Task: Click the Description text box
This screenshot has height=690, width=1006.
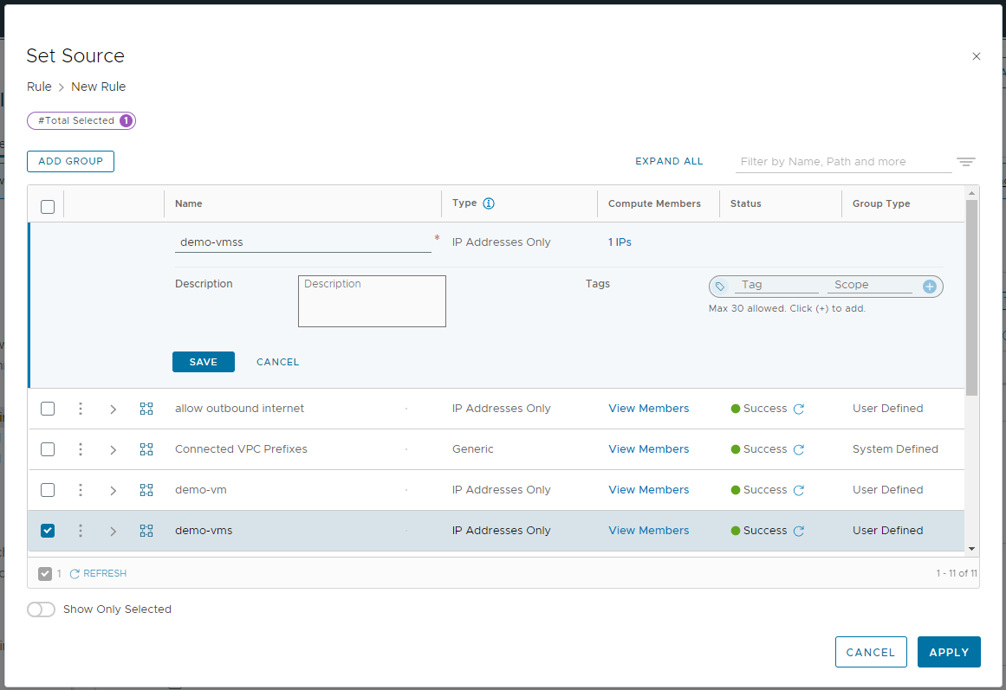Action: click(372, 301)
